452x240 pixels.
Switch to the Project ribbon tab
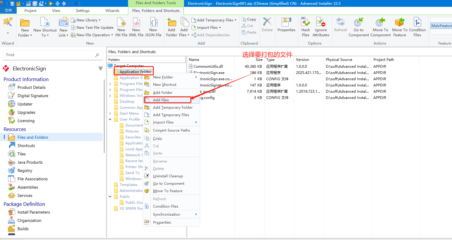point(30,10)
